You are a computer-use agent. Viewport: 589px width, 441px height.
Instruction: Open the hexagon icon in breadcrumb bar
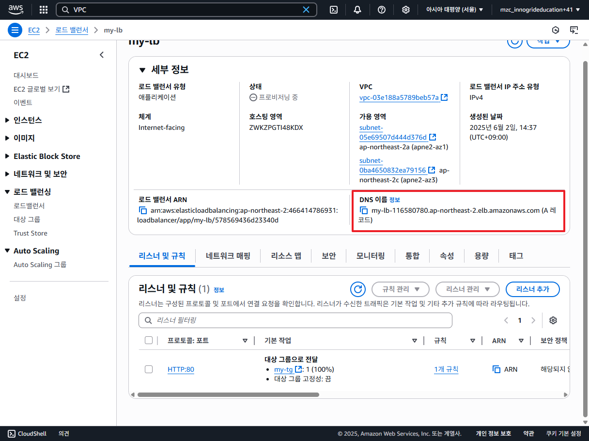pos(556,30)
